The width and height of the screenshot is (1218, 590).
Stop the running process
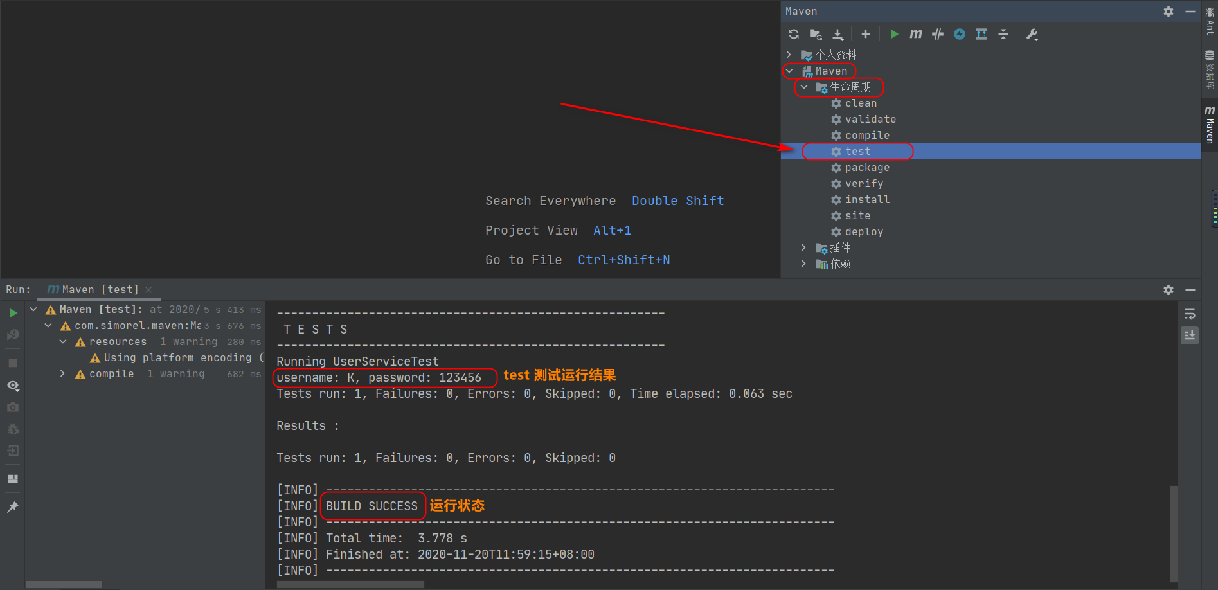click(13, 363)
